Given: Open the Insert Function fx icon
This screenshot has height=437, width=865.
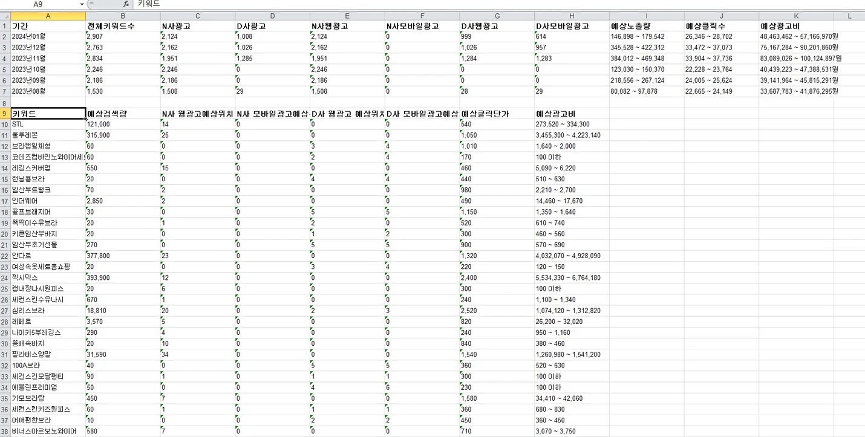Looking at the screenshot, I should [x=126, y=4].
